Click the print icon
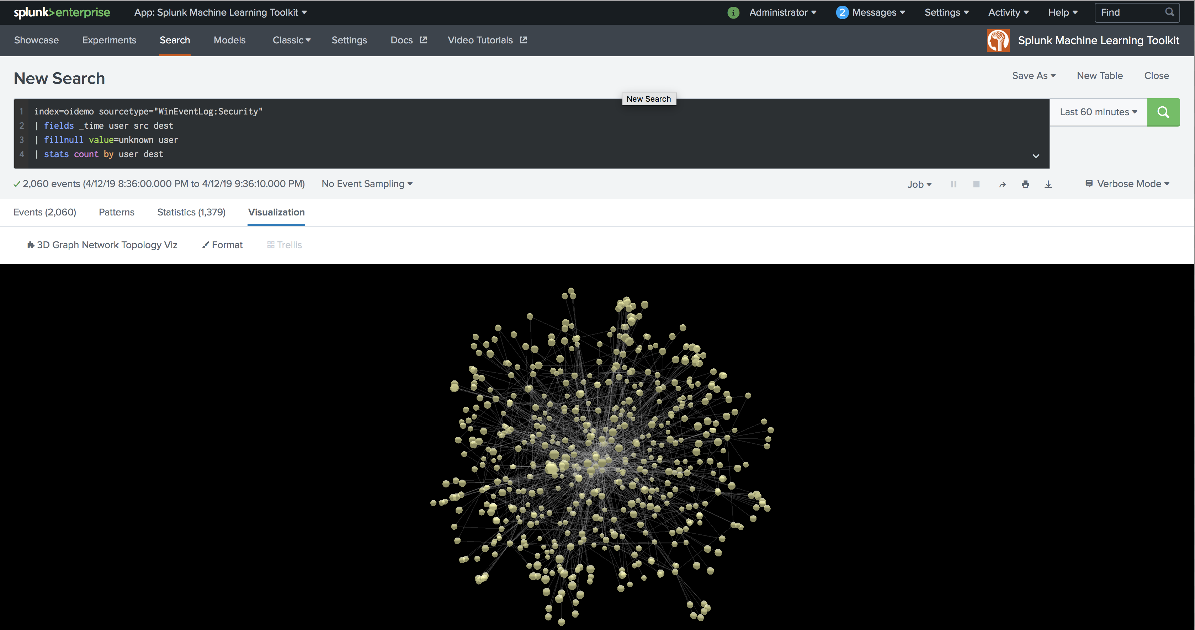Viewport: 1195px width, 630px height. (x=1026, y=184)
